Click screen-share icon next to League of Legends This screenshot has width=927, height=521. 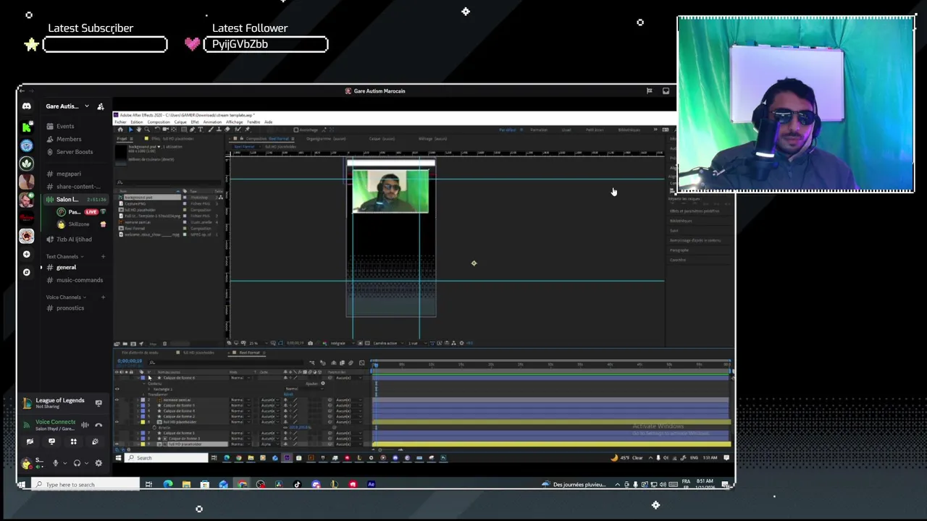click(98, 402)
